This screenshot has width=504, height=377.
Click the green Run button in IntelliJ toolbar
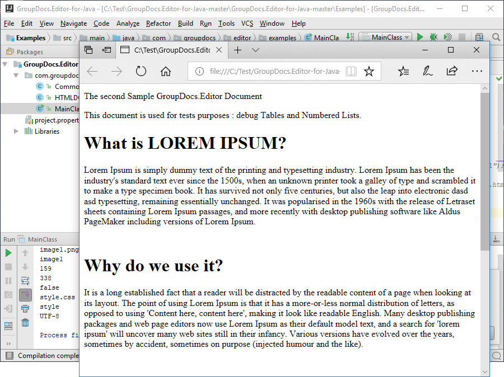[x=420, y=37]
